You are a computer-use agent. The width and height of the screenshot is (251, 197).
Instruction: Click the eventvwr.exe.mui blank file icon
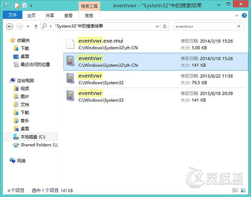(70, 44)
